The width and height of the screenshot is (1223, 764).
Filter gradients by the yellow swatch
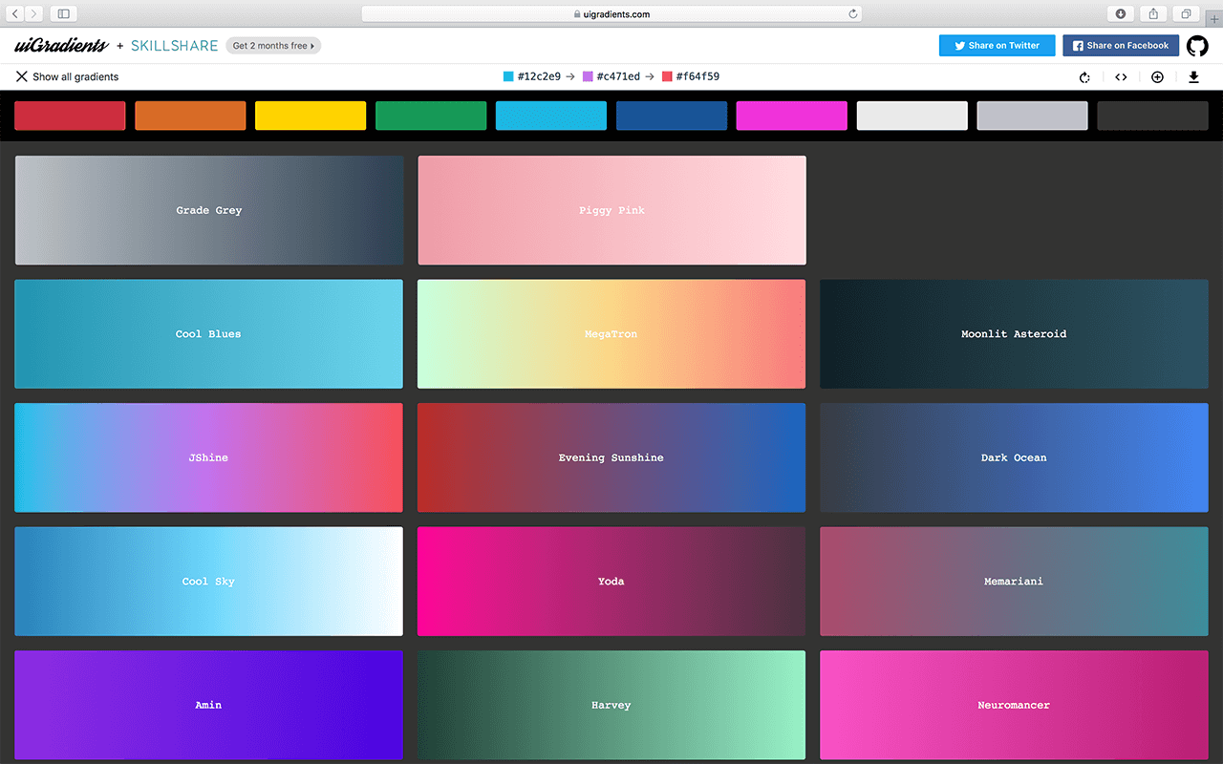(311, 116)
